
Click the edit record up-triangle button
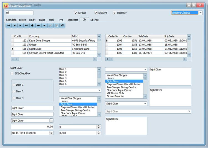pyautogui.click(x=44, y=25)
